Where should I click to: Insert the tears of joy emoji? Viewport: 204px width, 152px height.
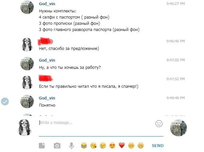pyautogui.click(x=84, y=145)
